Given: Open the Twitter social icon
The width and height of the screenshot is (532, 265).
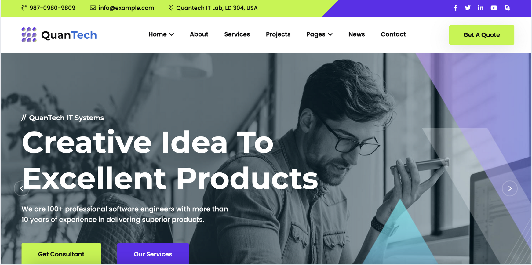Looking at the screenshot, I should [x=468, y=8].
